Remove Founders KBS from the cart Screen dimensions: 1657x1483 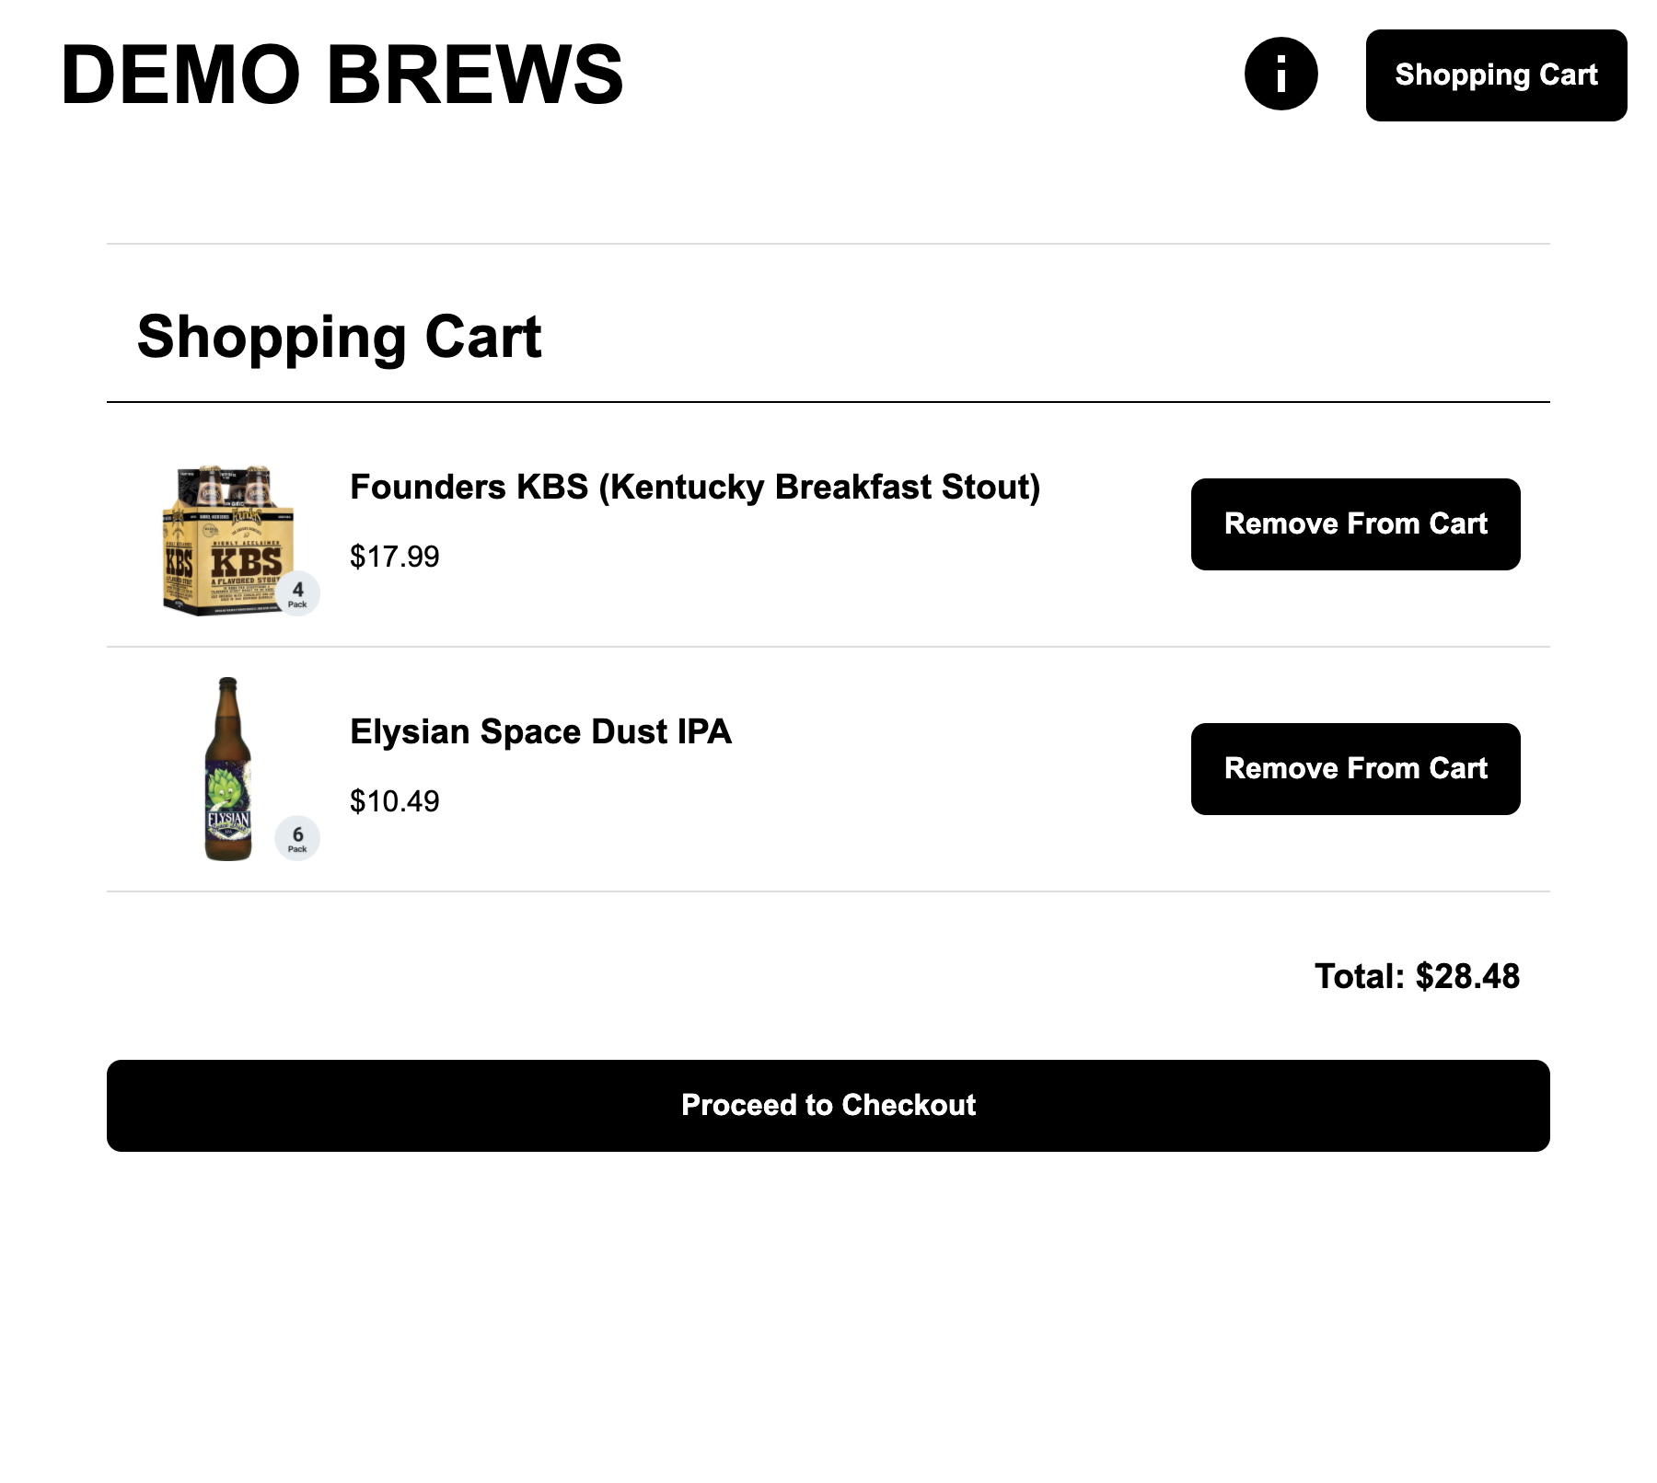click(1354, 524)
